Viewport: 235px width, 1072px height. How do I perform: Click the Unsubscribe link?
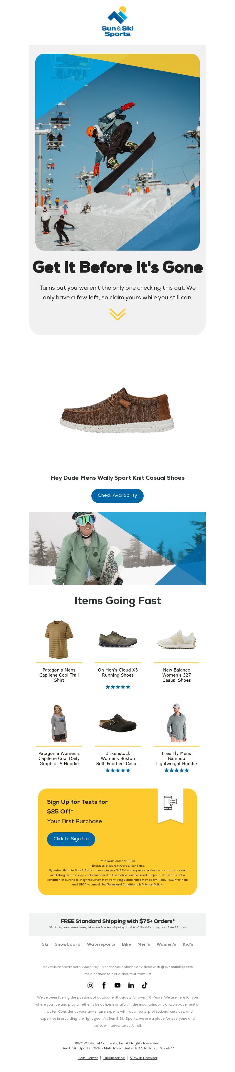tap(114, 1057)
